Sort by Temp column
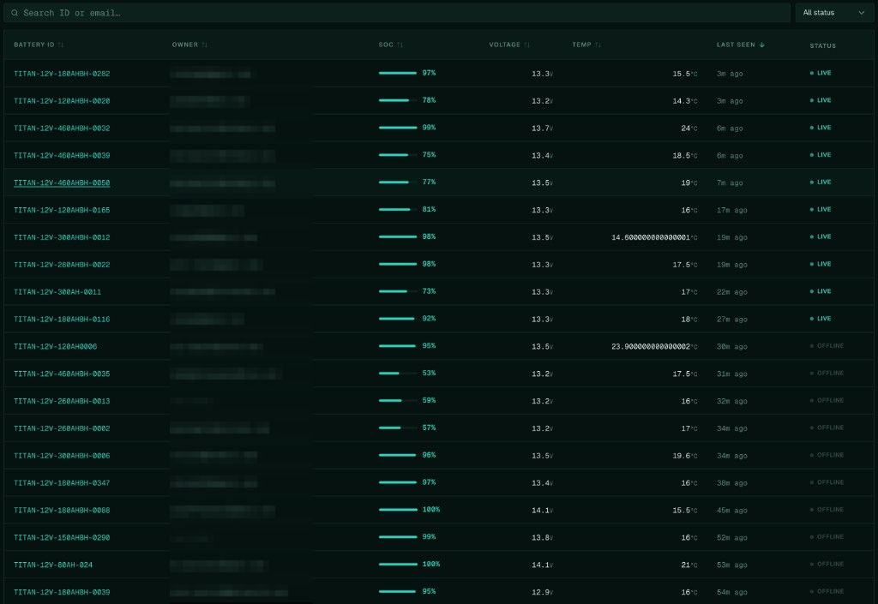 (x=586, y=45)
